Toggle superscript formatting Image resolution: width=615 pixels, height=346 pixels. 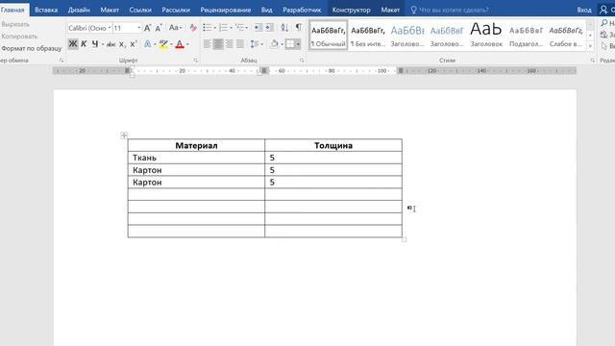click(134, 44)
